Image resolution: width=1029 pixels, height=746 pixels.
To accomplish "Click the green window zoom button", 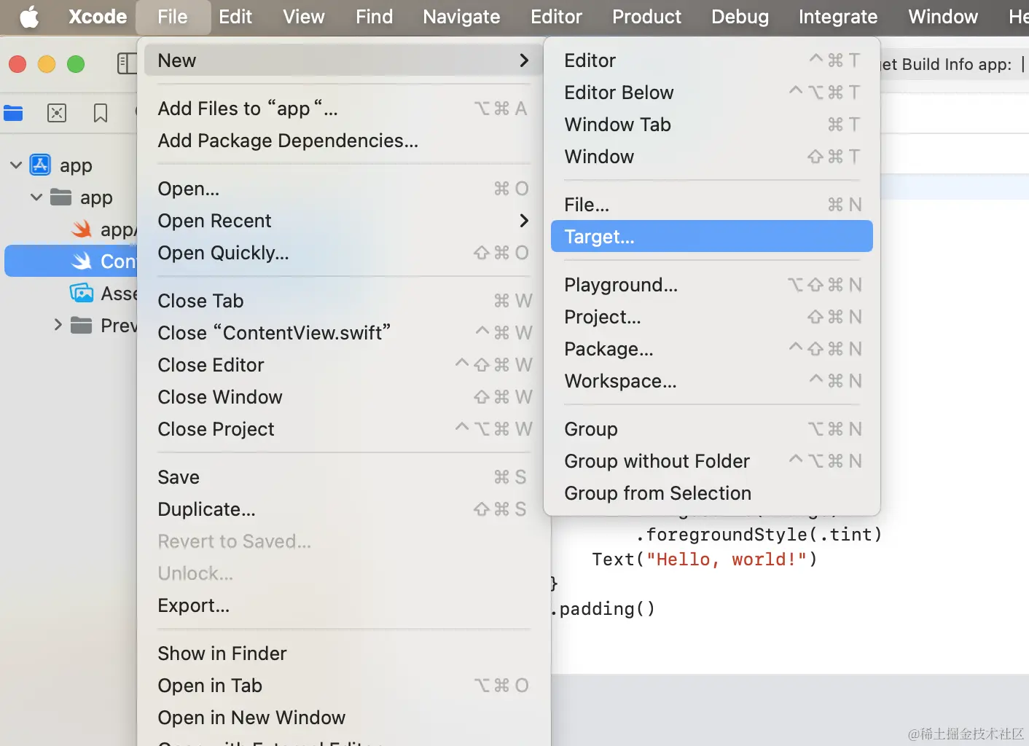I will click(76, 64).
